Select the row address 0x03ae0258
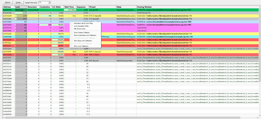Image resolution: width=261 pixels, height=119 pixels. pos(7,85)
